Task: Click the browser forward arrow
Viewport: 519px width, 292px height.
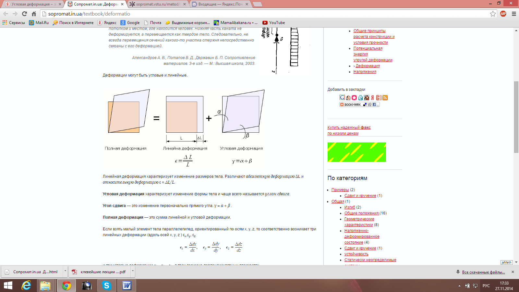Action: 15,14
